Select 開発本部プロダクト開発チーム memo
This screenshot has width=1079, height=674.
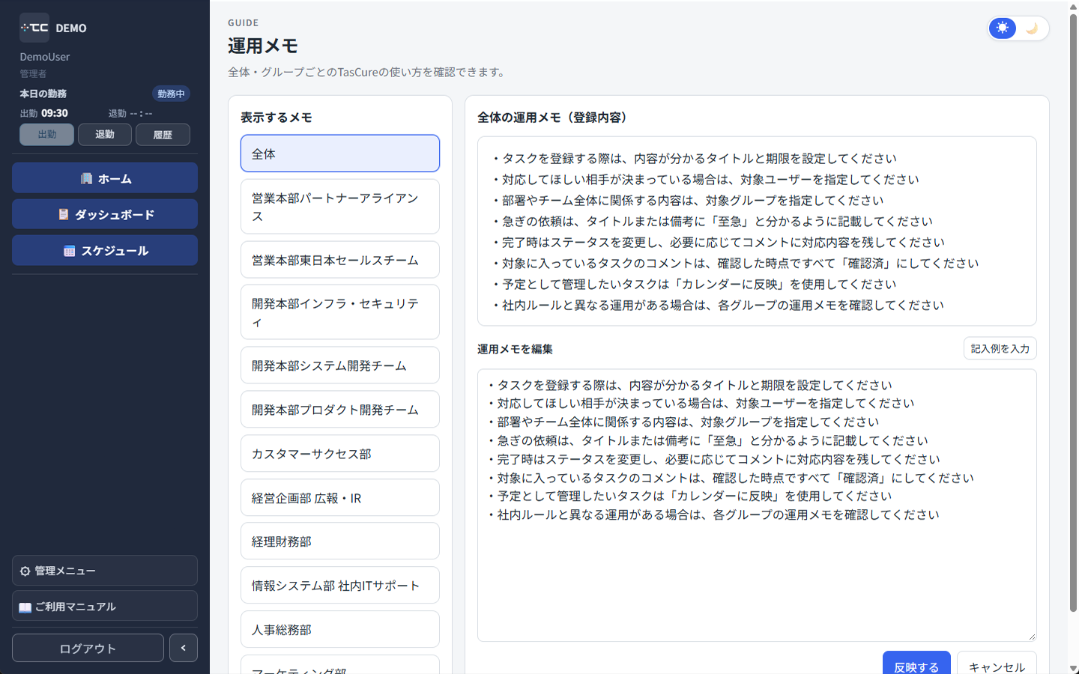[340, 410]
